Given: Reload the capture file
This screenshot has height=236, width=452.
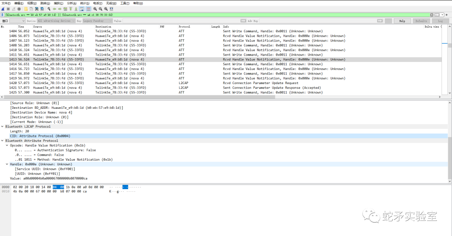Looking at the screenshot, I should click(x=42, y=9).
